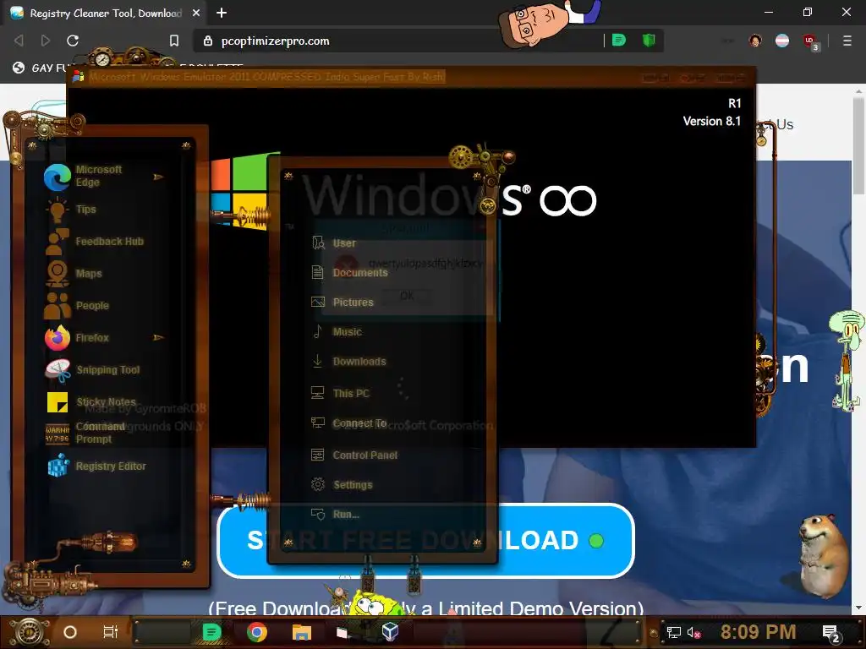Click the START FREE DOWNLOAD button
The height and width of the screenshot is (649, 866).
coord(426,540)
